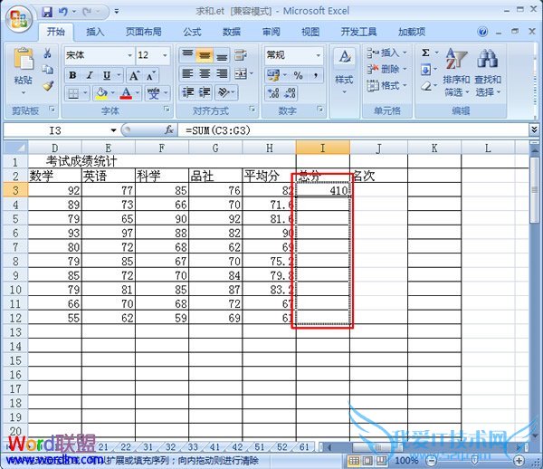543x469 pixels.
Task: Align cell text to the right
Action: click(x=222, y=73)
